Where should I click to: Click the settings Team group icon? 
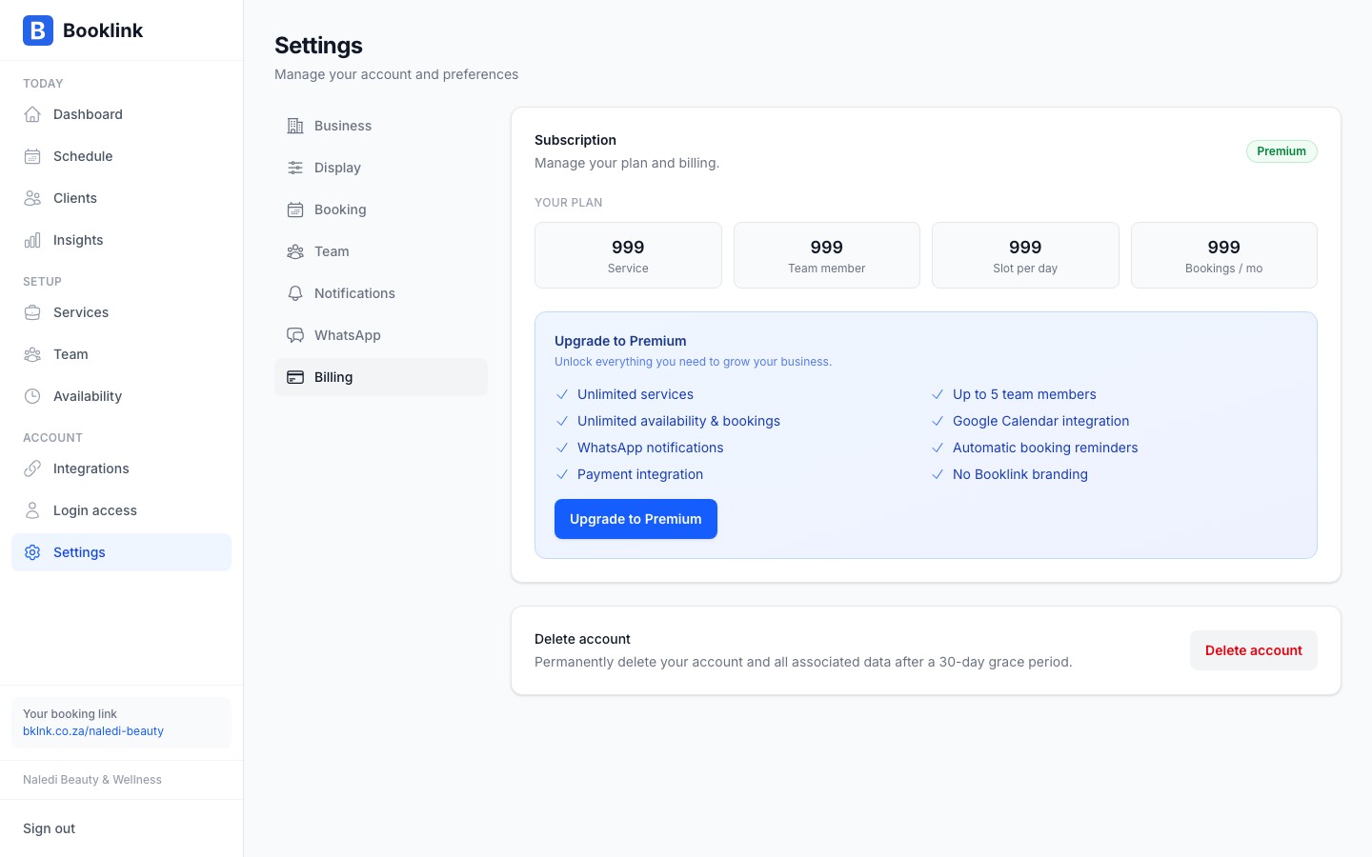[x=295, y=251]
